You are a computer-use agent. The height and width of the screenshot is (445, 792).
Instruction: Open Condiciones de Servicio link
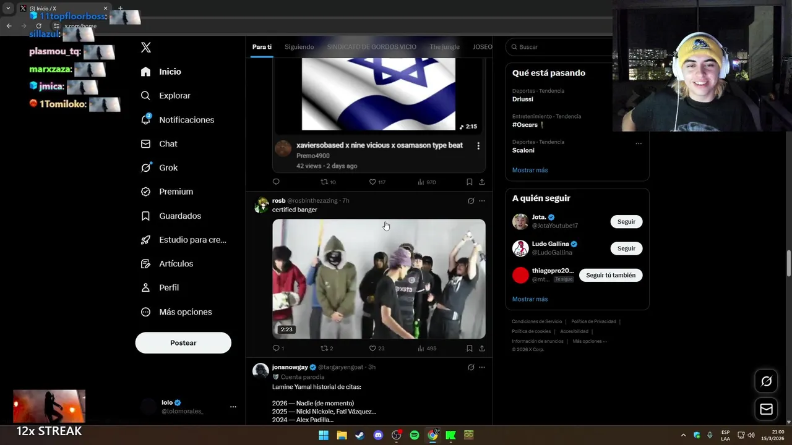click(x=536, y=321)
